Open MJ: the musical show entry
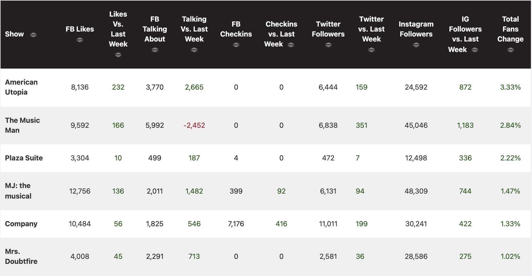This screenshot has width=532, height=276. pyautogui.click(x=18, y=191)
